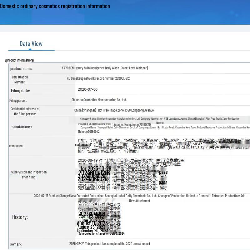Screen dimensions: 250x250
Task: Click the License Hu makeup 20160010 text
Action: pyautogui.click(x=131, y=125)
